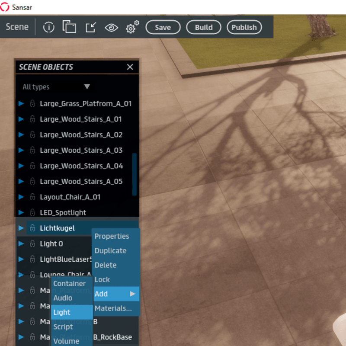Click the Sansar logo in title bar

[x=5, y=7]
